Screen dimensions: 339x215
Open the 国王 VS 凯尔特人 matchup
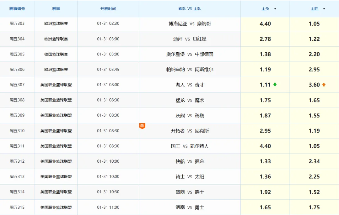tap(190, 146)
